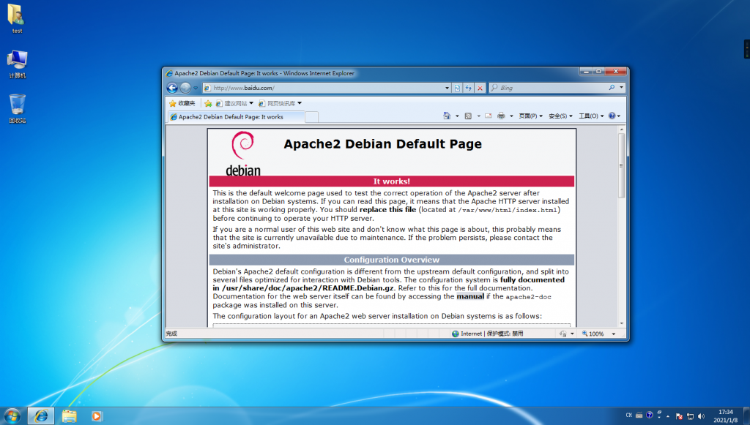This screenshot has height=425, width=750.
Task: Click the status bar privacy/lock icon
Action: 563,334
